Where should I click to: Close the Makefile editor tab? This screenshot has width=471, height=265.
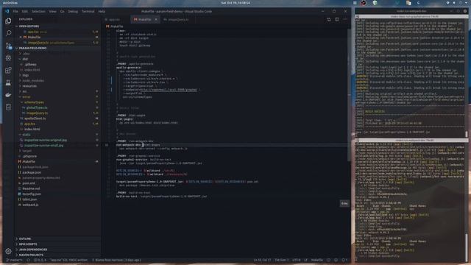point(156,20)
